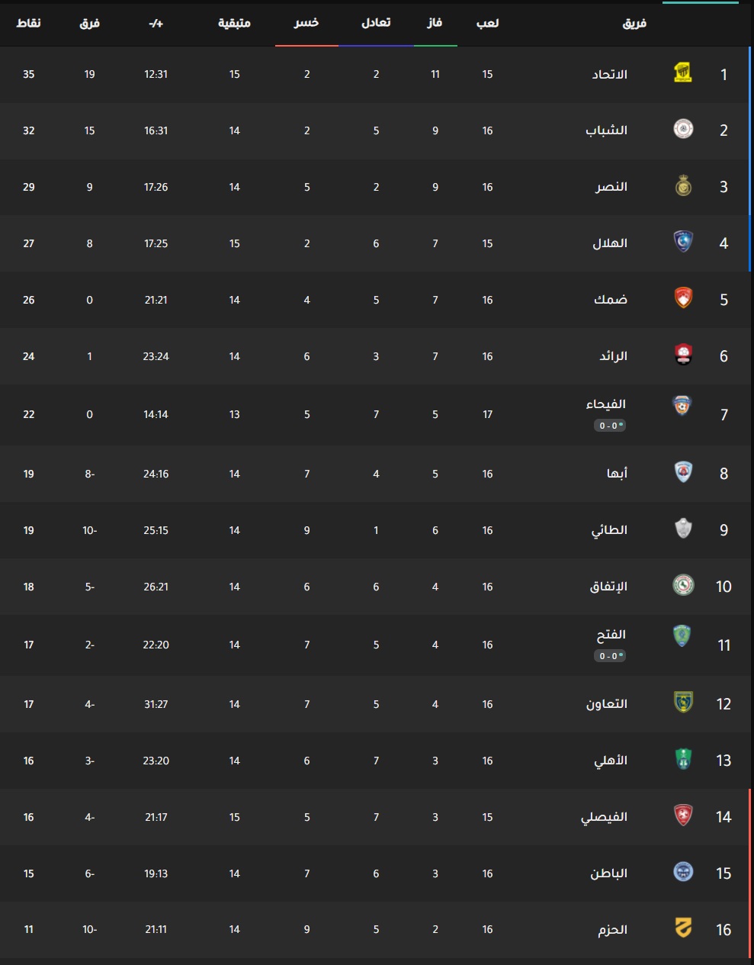
Task: Click the Al-Ittihad yellow club logo
Action: 683,74
